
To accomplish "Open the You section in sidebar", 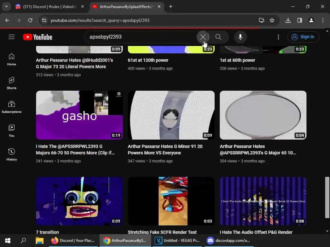I will click(x=12, y=131).
